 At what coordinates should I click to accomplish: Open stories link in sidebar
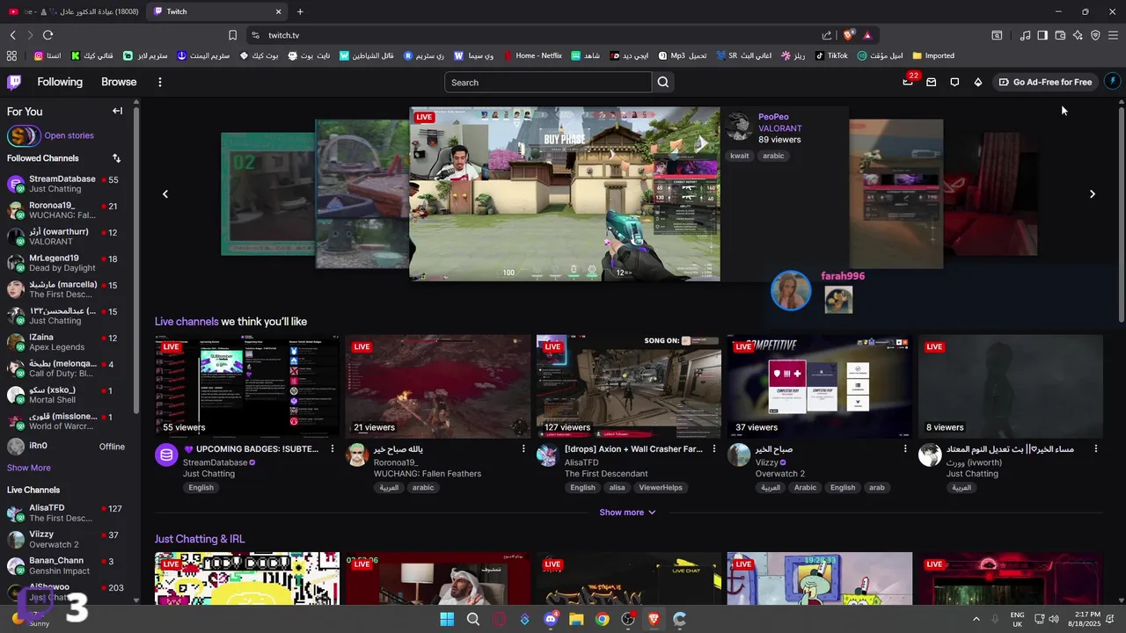point(69,135)
